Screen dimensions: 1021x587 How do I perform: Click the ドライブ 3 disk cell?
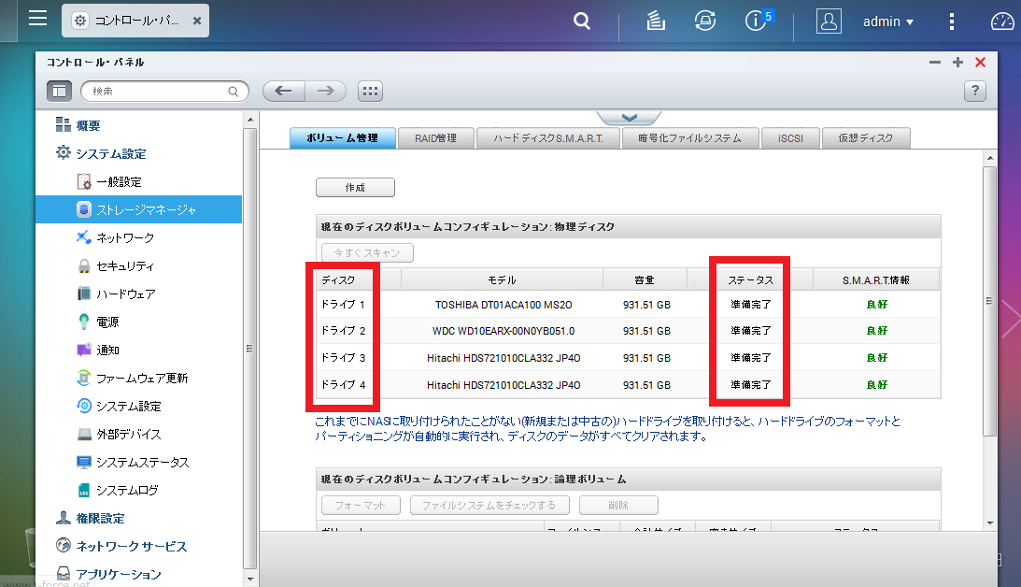point(343,358)
